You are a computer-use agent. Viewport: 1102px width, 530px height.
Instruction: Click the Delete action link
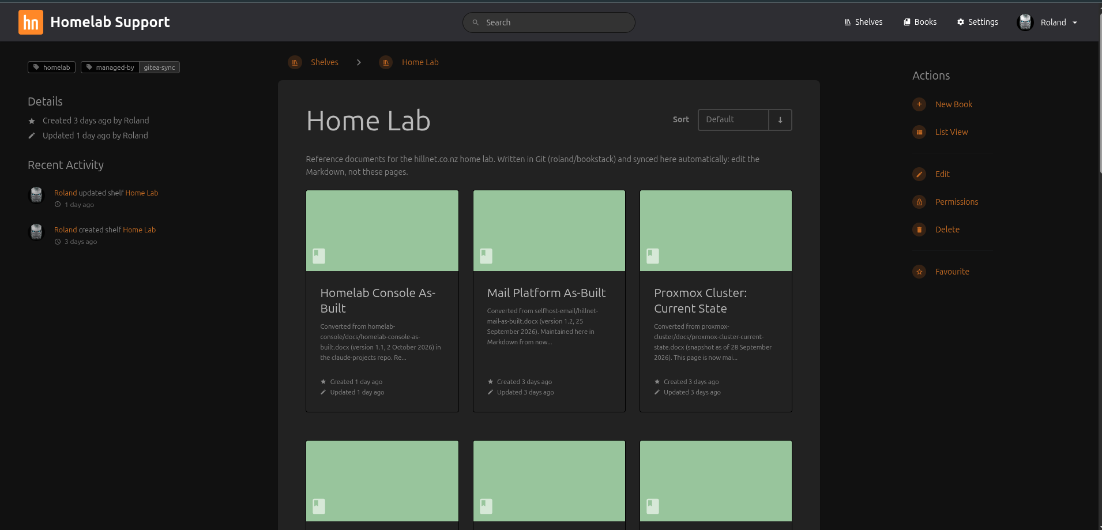point(947,230)
